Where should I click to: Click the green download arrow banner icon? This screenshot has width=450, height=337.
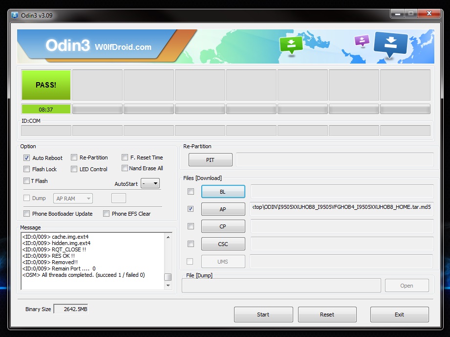coord(291,45)
